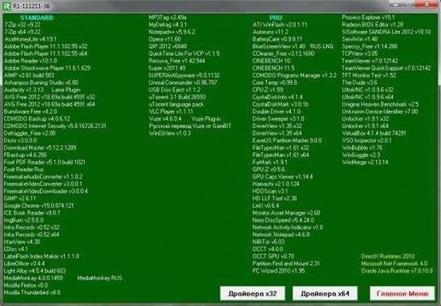Select Mozilla Thunderbird v8.0
Viewport: 441px width, 306px height.
(32, 292)
